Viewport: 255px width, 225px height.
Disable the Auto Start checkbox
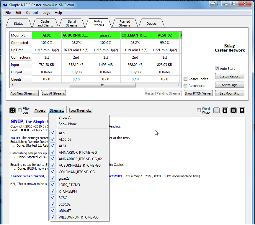pos(217,69)
